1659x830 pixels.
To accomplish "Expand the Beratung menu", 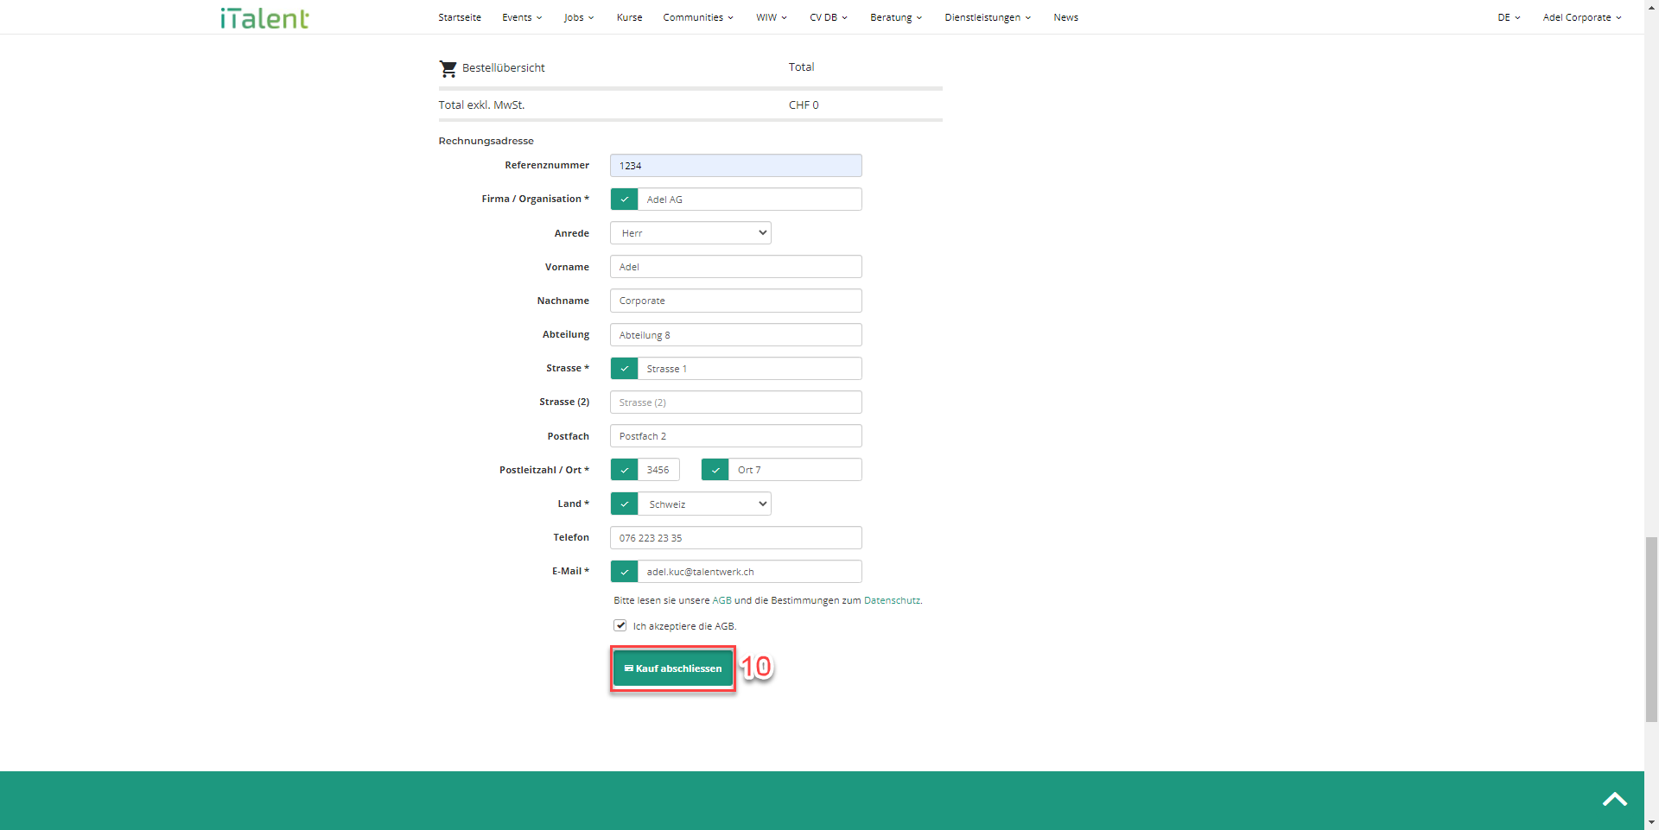I will (896, 17).
